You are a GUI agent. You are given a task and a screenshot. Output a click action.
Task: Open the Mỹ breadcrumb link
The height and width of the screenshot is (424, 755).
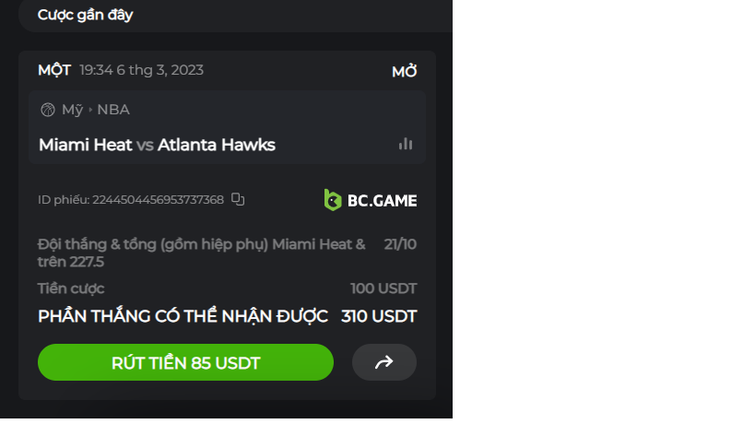coord(72,110)
